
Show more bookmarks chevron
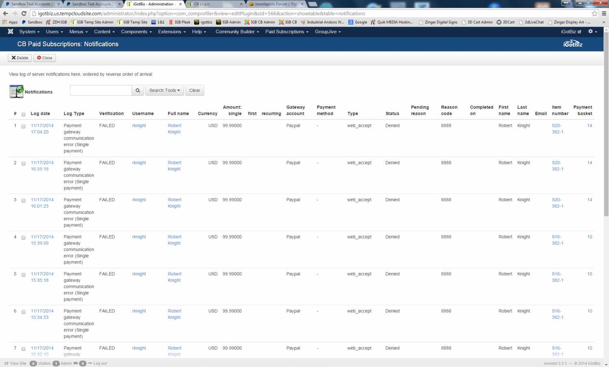point(604,22)
